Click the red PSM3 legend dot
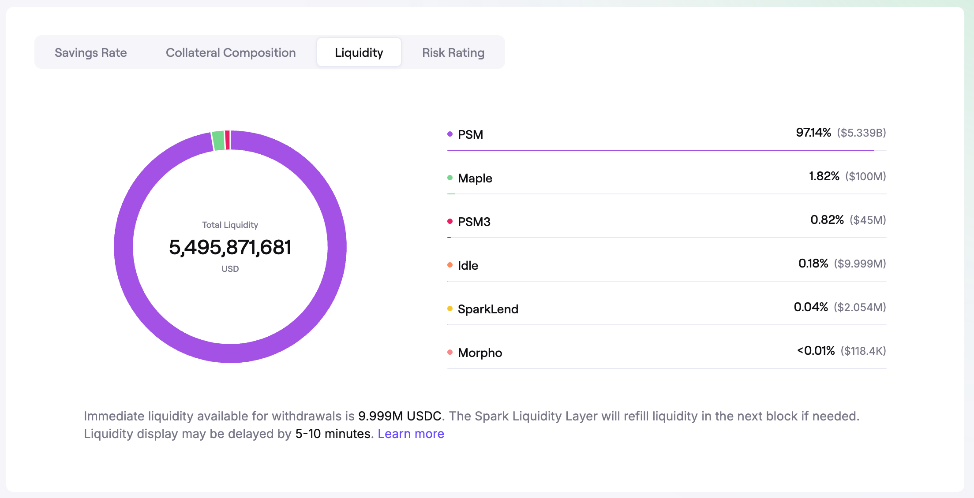 click(450, 221)
